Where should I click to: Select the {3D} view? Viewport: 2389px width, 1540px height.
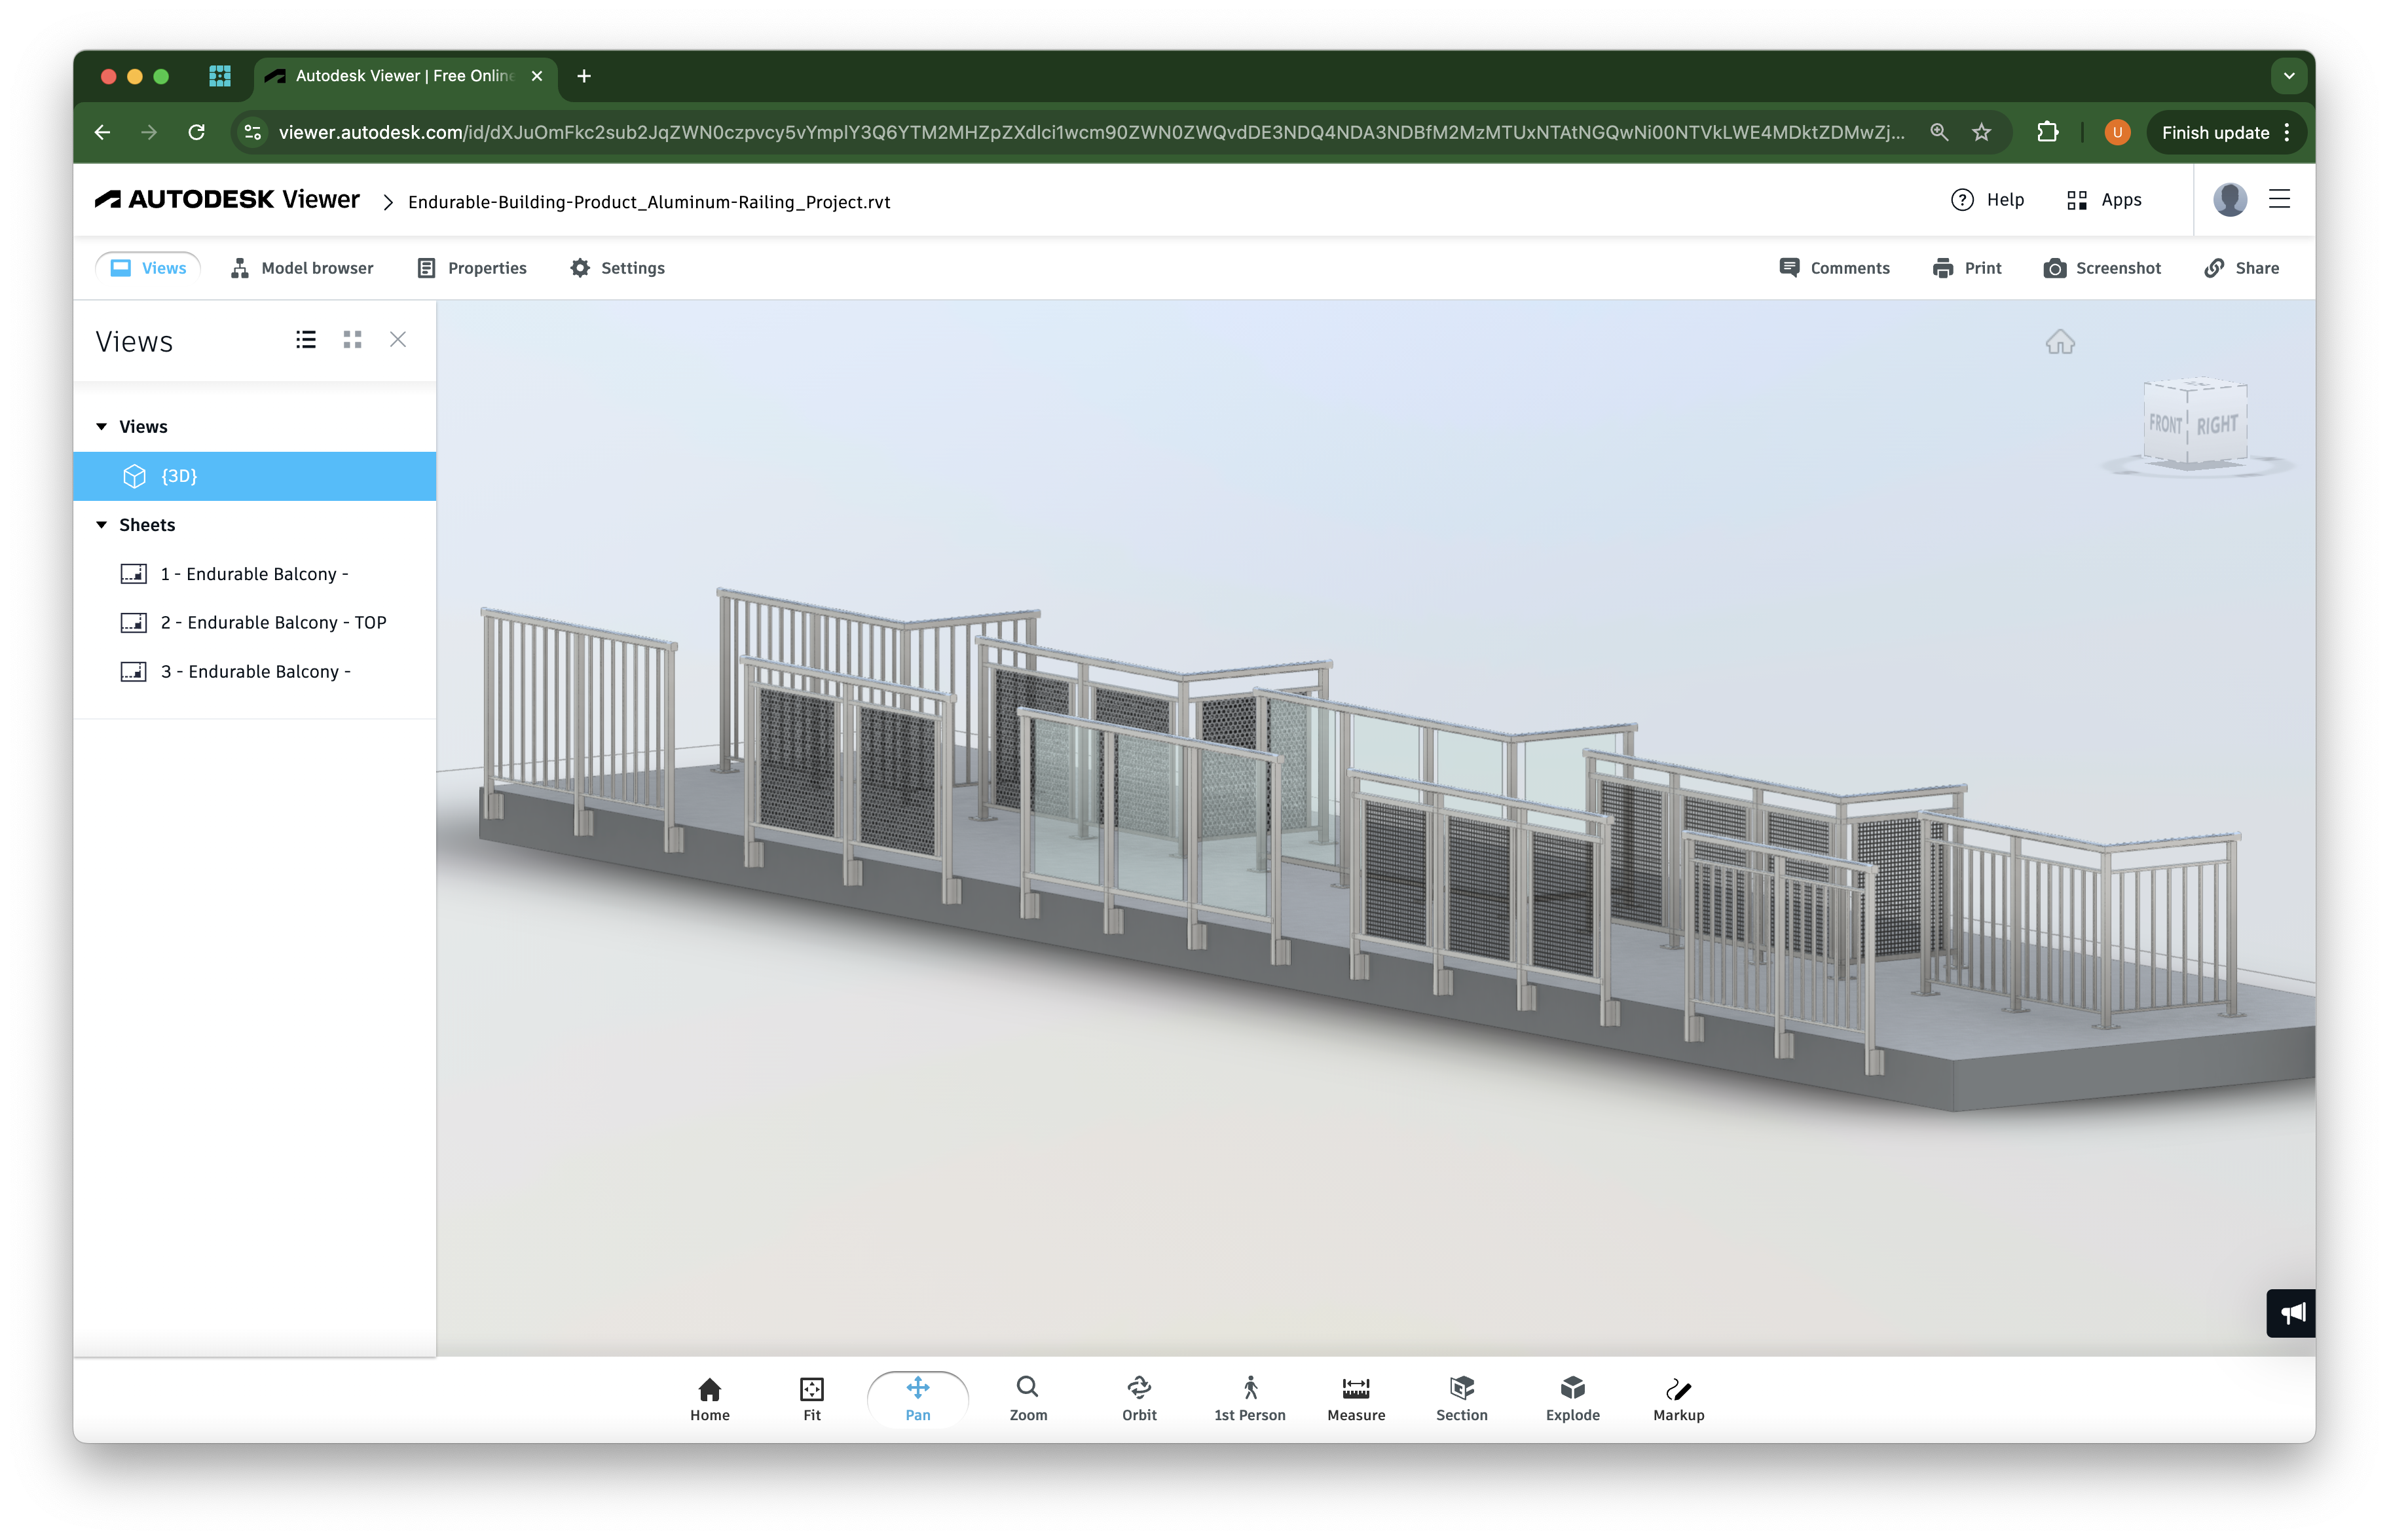(x=255, y=476)
